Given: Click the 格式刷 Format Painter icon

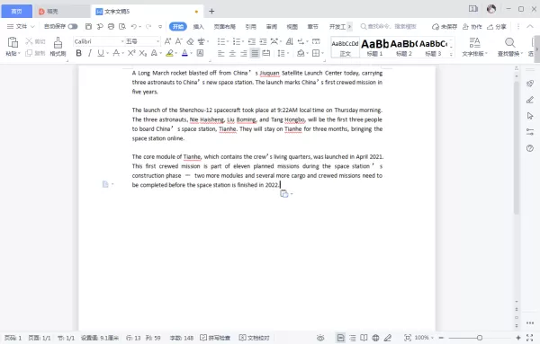Looking at the screenshot, I should [58, 42].
